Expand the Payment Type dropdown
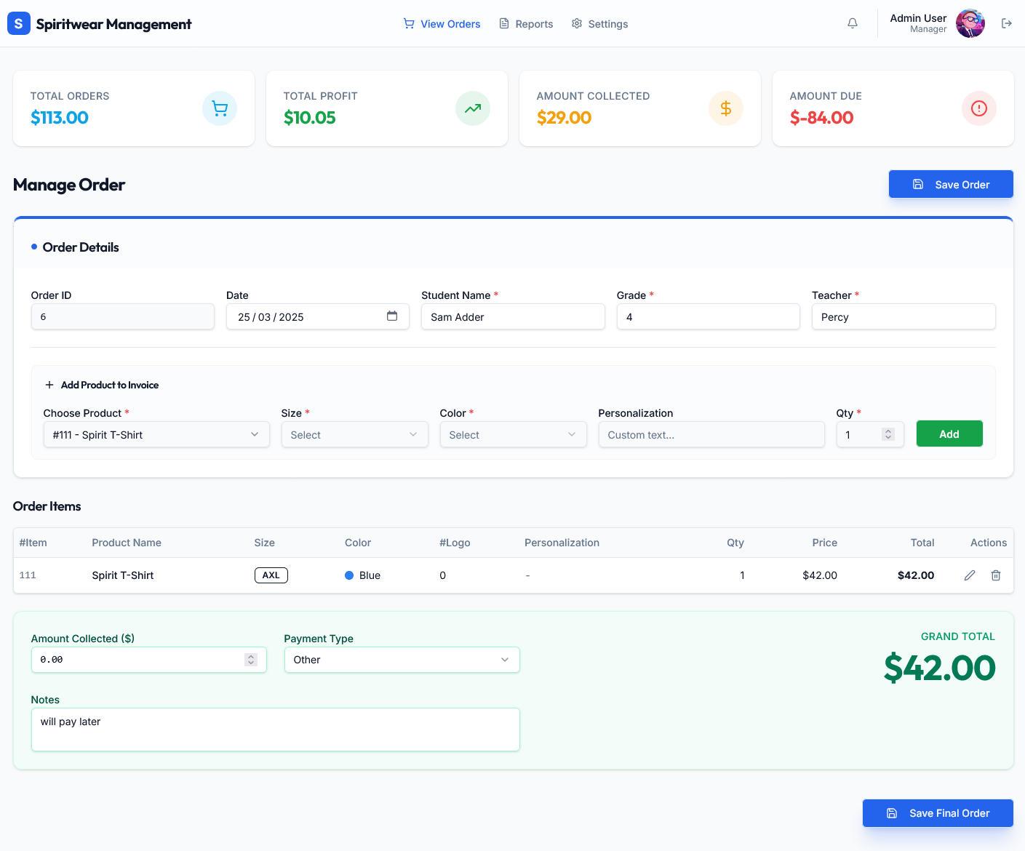The width and height of the screenshot is (1025, 851). click(x=402, y=660)
